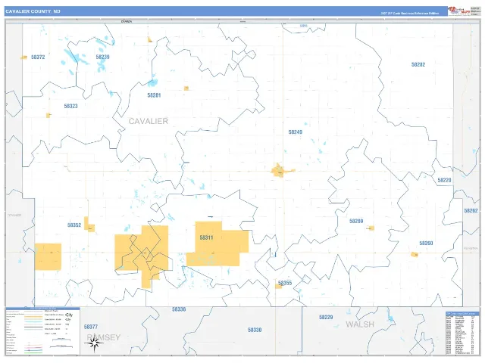Click the CANADA label along the top border
Image resolution: width=485 pixels, height=363 pixels.
(x=127, y=22)
